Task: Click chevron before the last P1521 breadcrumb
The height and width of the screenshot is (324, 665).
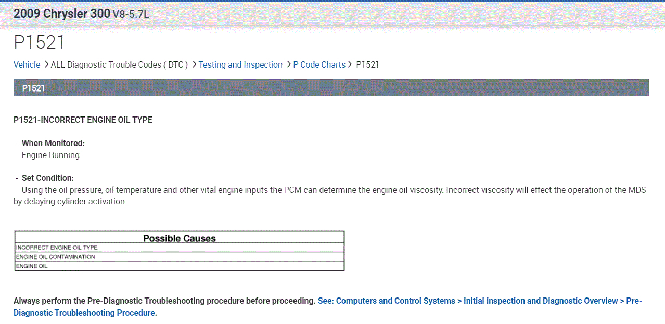Action: 350,64
